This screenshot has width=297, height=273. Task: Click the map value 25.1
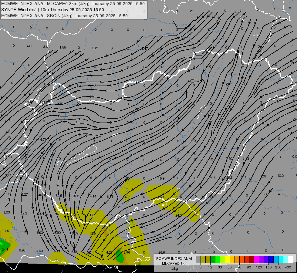[x=161, y=197]
